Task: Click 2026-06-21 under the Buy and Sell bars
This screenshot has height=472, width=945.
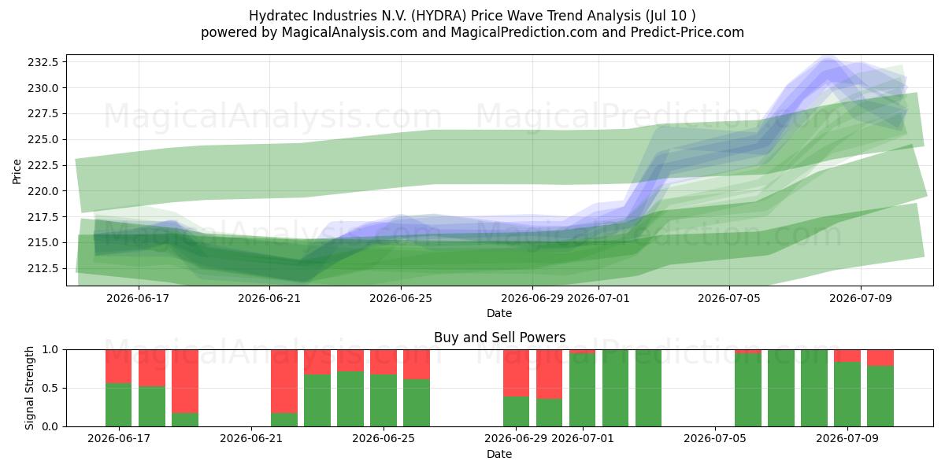Action: click(x=251, y=440)
